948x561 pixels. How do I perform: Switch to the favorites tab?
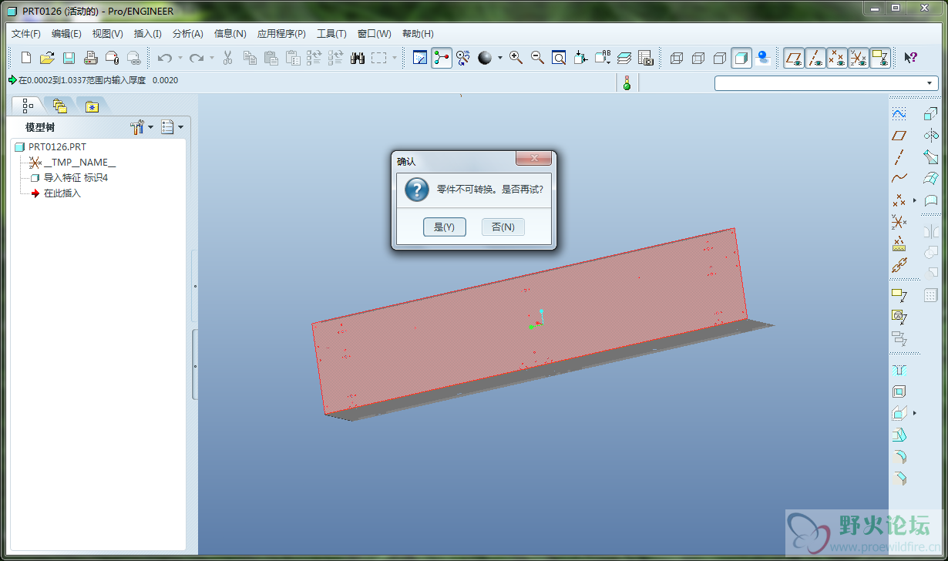[92, 106]
